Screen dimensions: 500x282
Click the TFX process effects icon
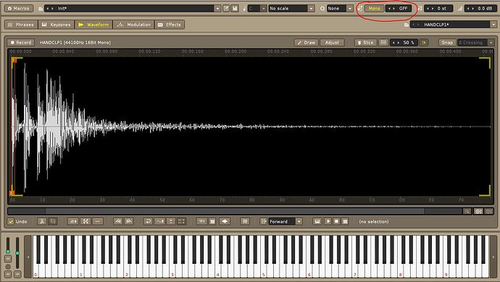pos(202,221)
